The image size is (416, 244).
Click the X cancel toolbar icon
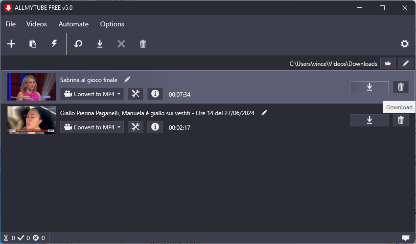[121, 43]
